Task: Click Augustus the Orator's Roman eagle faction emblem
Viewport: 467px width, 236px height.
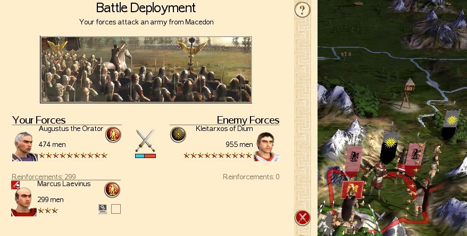Action: point(113,135)
